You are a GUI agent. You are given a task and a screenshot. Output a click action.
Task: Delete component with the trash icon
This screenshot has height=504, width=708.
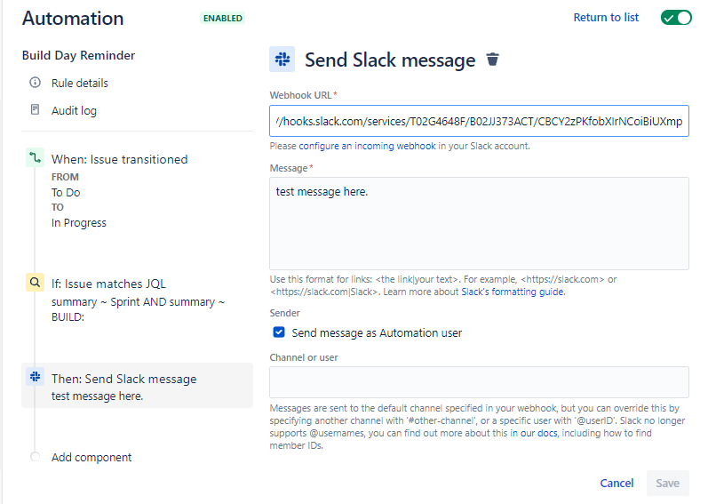pyautogui.click(x=493, y=60)
